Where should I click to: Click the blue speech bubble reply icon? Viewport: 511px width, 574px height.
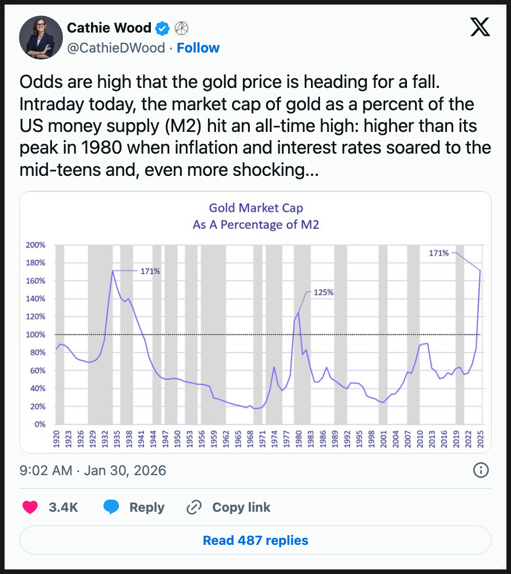112,507
